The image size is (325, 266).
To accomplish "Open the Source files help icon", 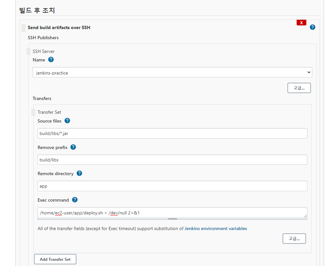I will (x=67, y=121).
